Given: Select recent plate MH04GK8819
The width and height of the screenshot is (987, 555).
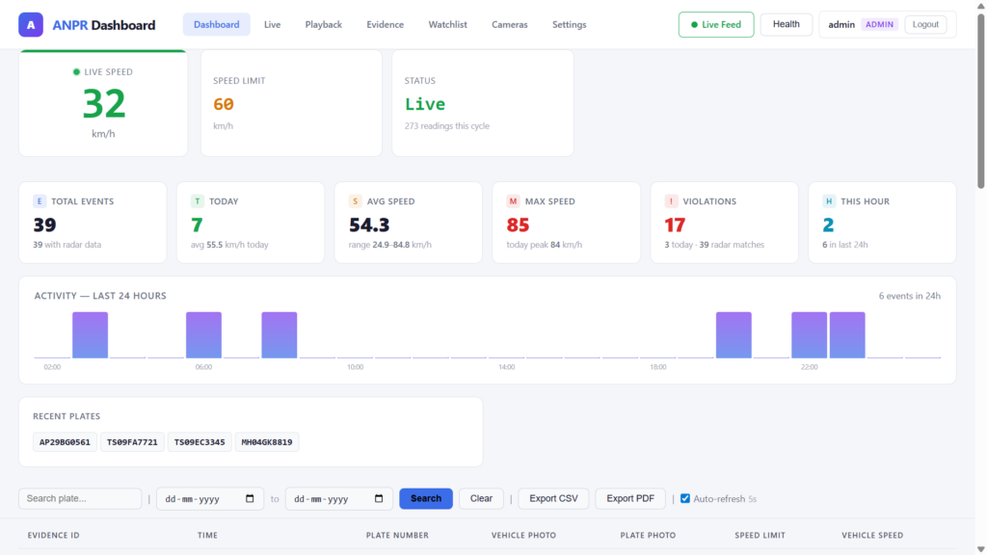Looking at the screenshot, I should point(267,442).
